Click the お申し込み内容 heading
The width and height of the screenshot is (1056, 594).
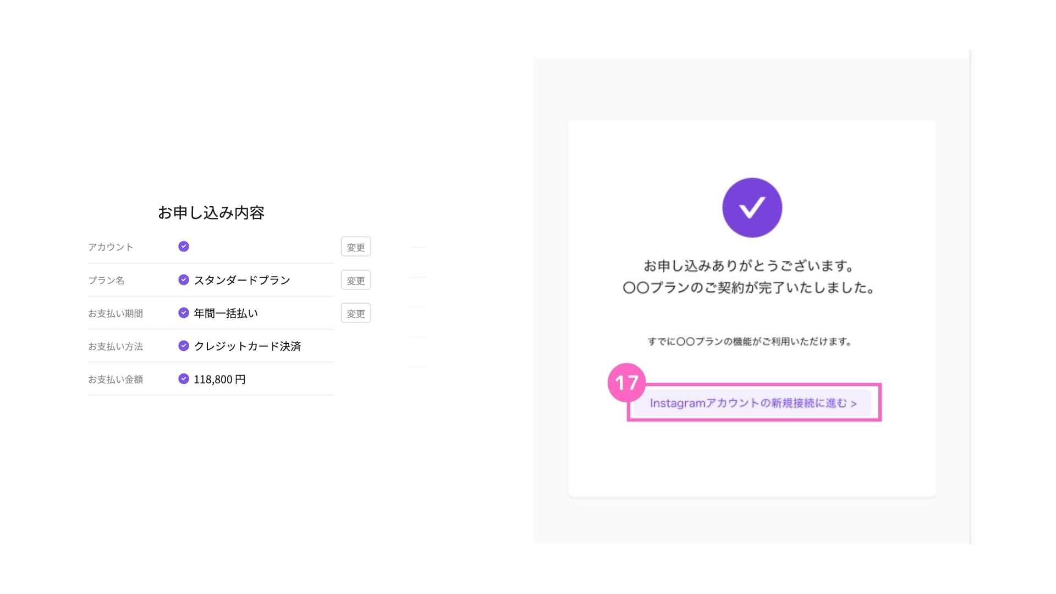click(x=211, y=213)
